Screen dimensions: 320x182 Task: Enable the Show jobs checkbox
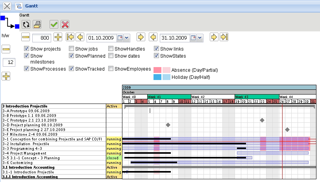pyautogui.click(x=72, y=49)
